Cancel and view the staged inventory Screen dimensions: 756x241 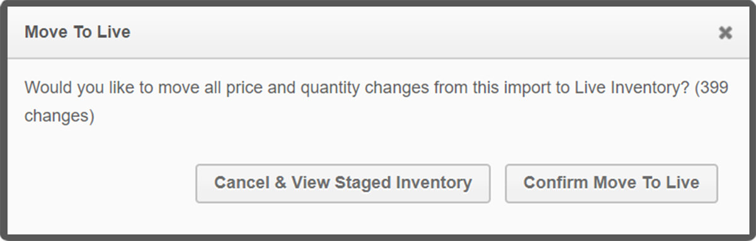click(x=343, y=183)
